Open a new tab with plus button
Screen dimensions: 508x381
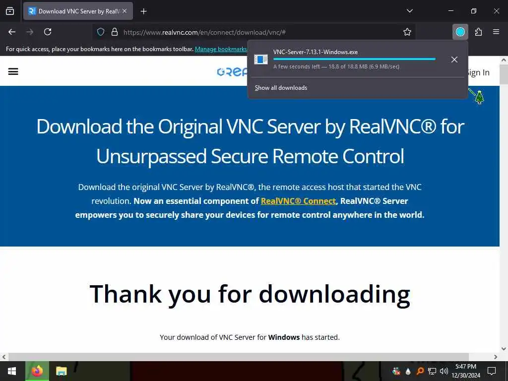point(143,11)
